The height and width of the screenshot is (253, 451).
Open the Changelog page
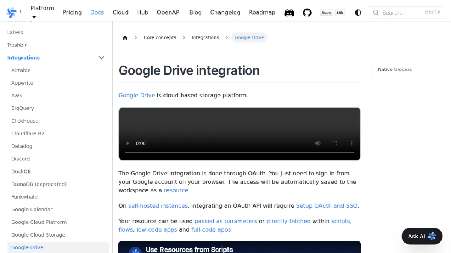point(225,12)
